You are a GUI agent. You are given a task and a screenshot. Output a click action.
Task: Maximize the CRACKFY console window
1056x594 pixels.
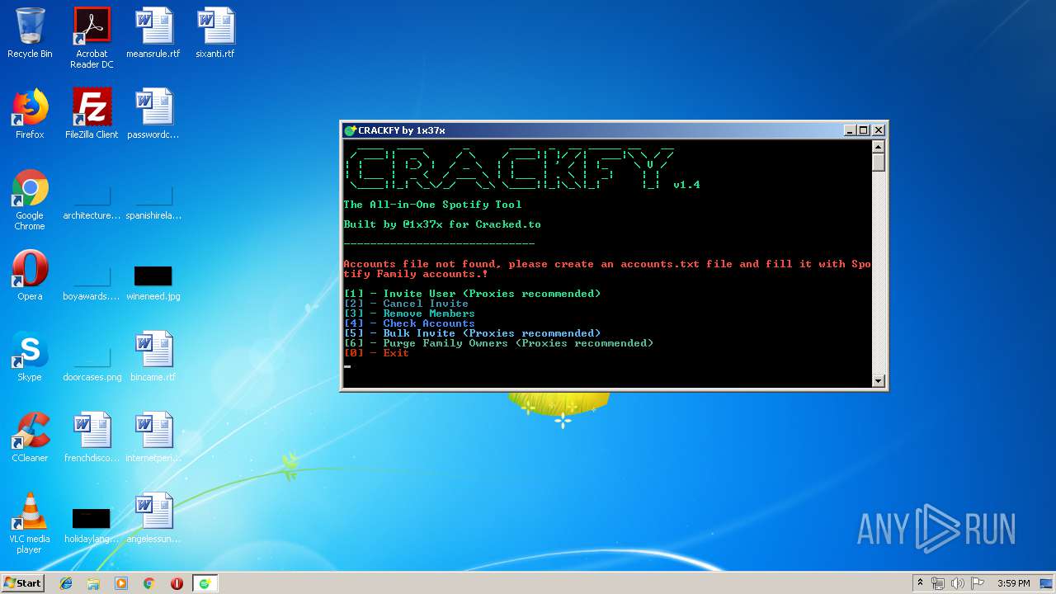(864, 130)
